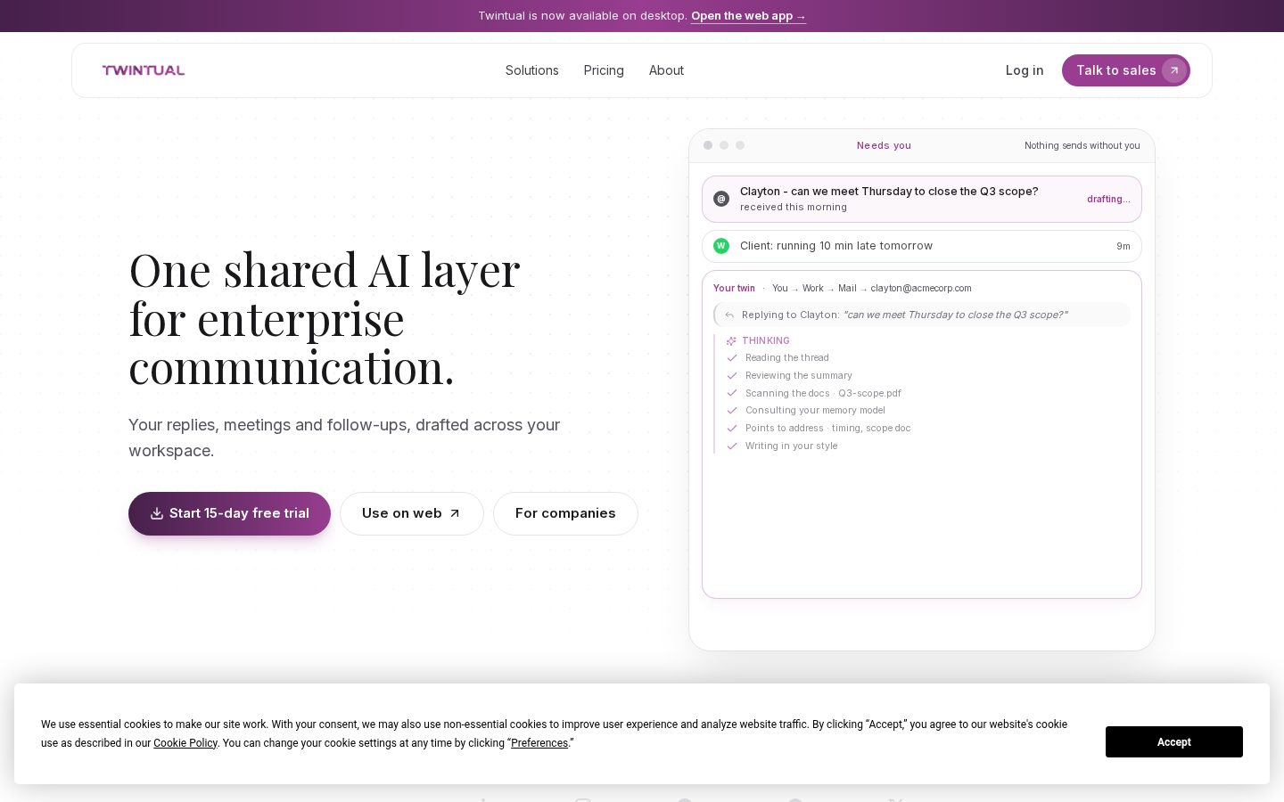This screenshot has height=802, width=1284.
Task: Click the "Nothing sends without you" label
Action: (x=1082, y=145)
